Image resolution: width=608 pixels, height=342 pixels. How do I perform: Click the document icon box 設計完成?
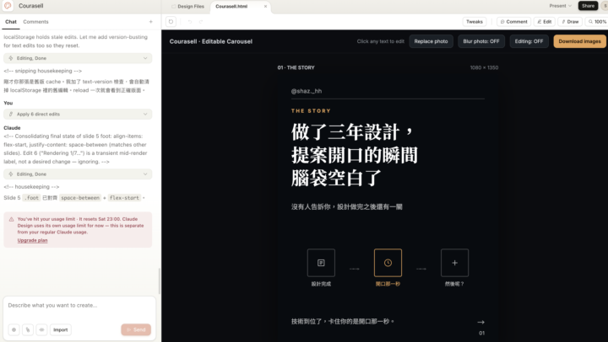tap(321, 263)
